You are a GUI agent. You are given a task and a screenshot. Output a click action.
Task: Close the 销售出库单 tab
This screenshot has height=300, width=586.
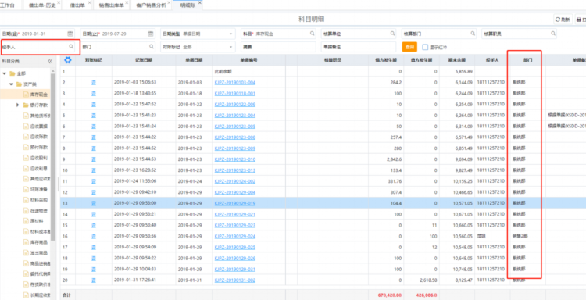click(127, 2)
